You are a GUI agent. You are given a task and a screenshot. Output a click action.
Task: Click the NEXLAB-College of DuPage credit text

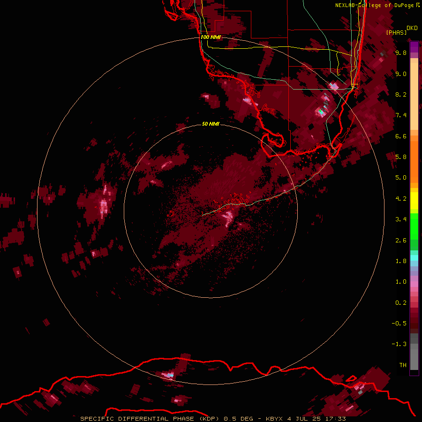pyautogui.click(x=375, y=5)
